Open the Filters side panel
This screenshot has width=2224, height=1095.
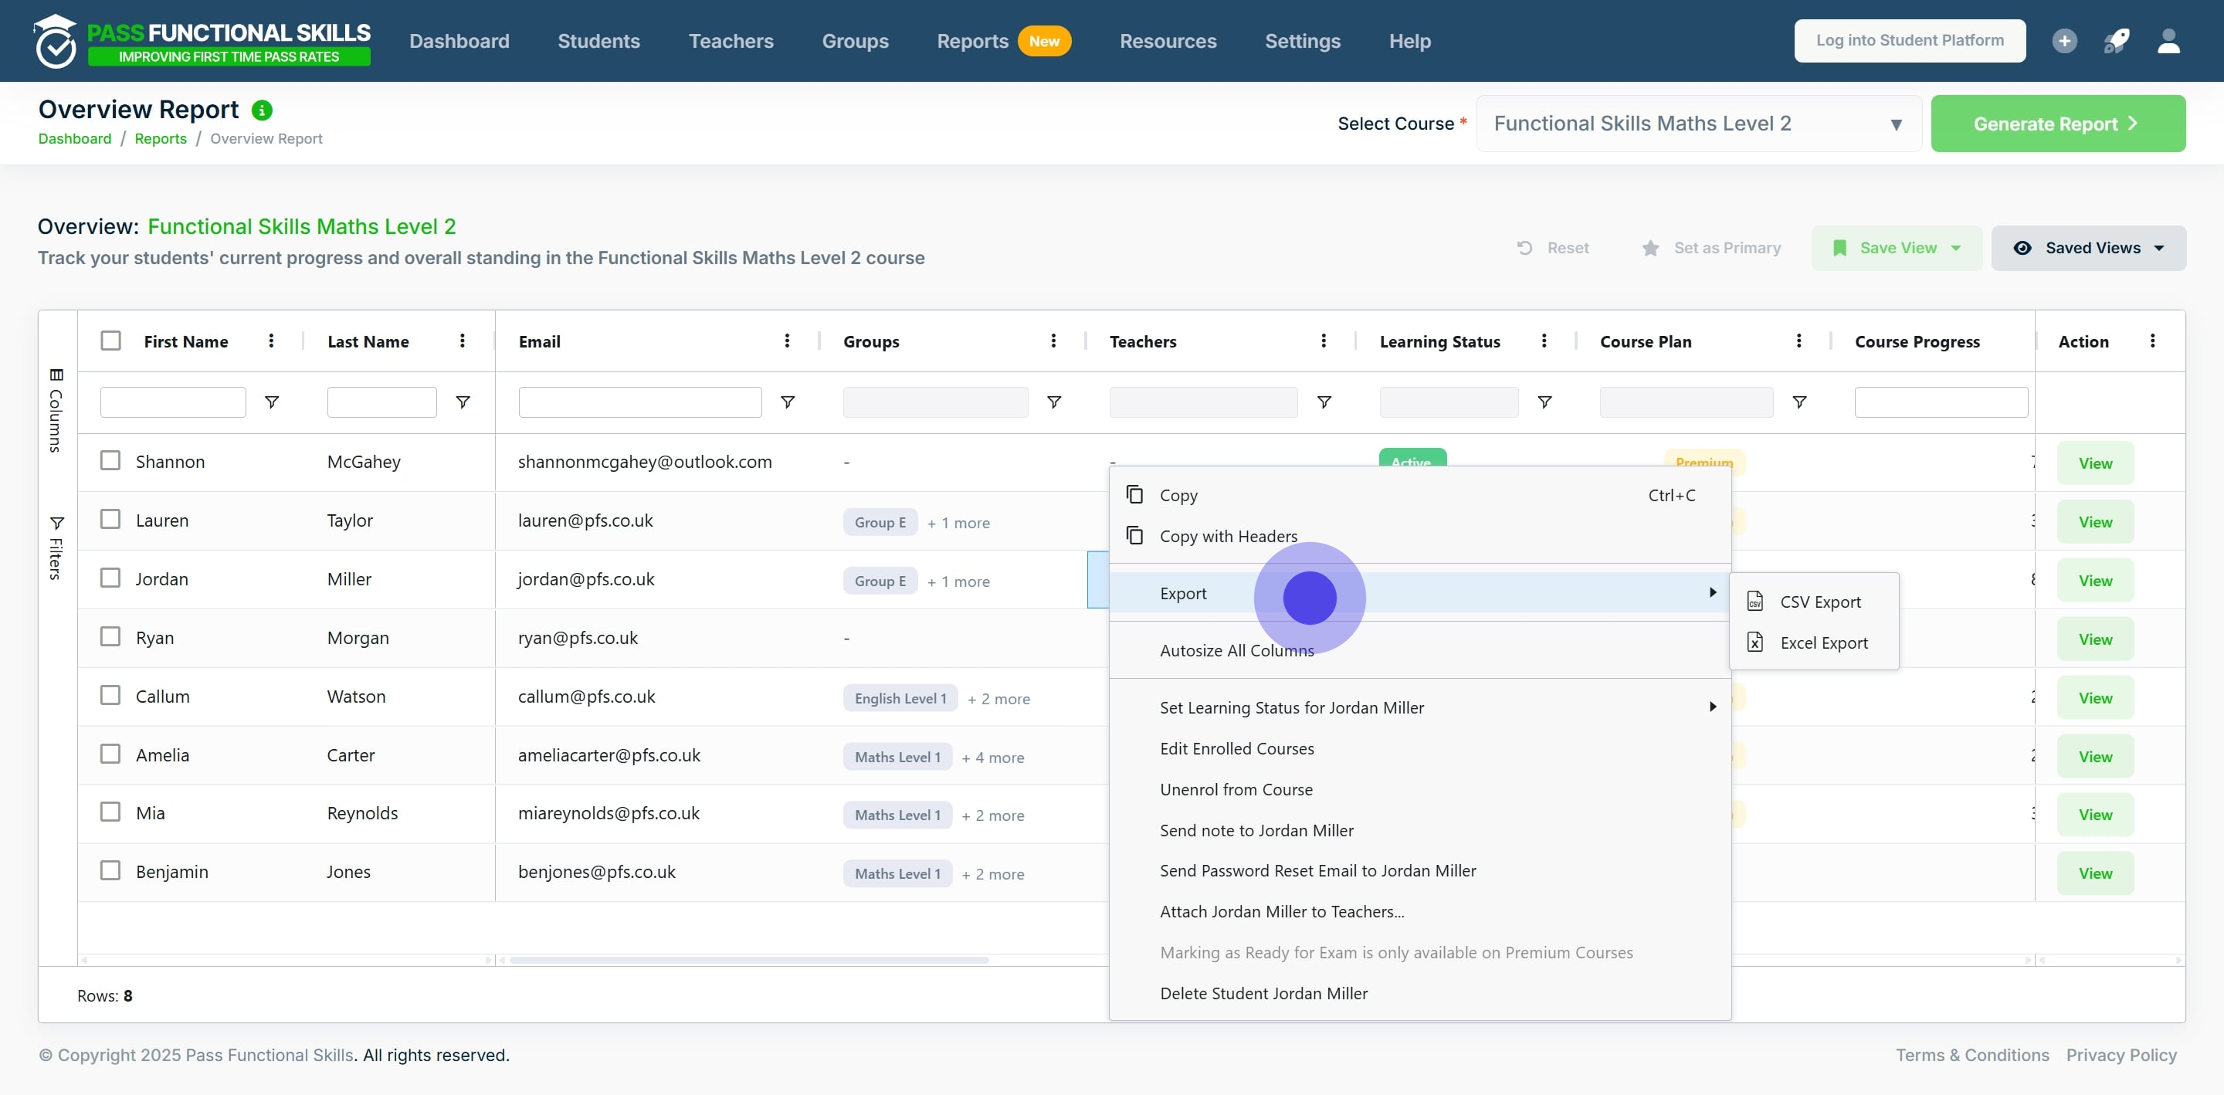(x=56, y=547)
